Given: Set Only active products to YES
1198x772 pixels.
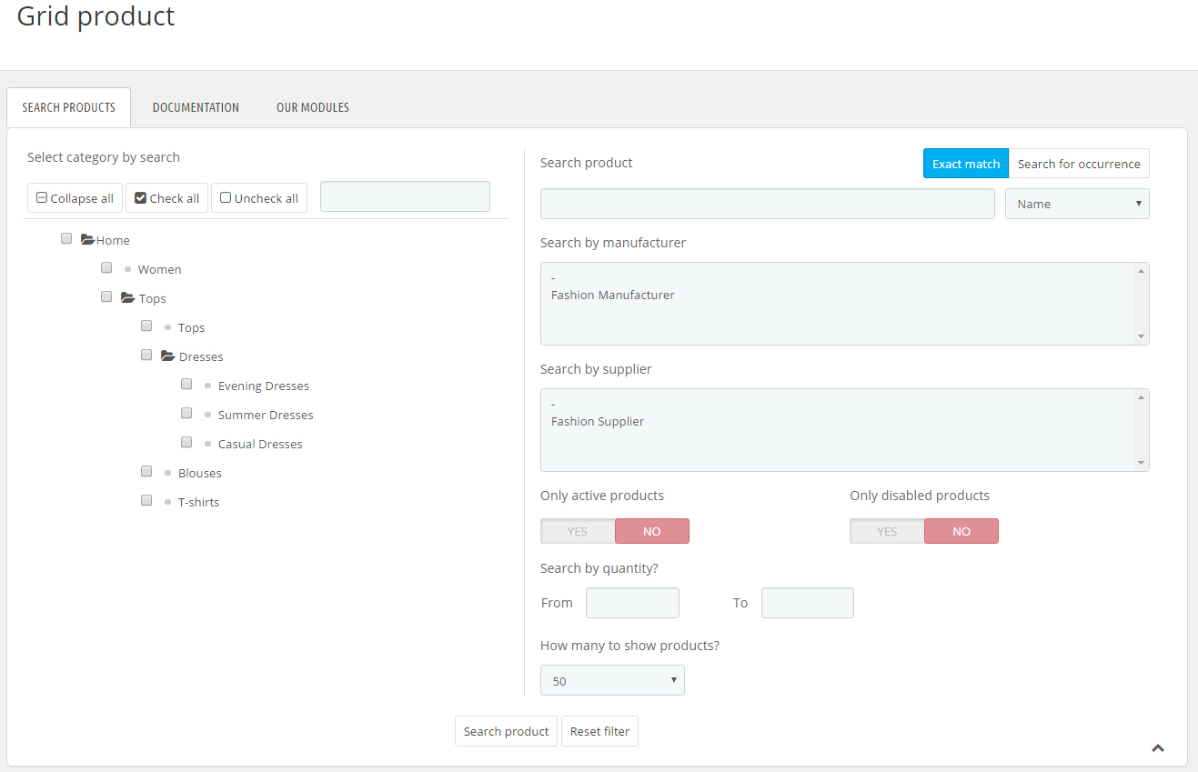Looking at the screenshot, I should (578, 531).
